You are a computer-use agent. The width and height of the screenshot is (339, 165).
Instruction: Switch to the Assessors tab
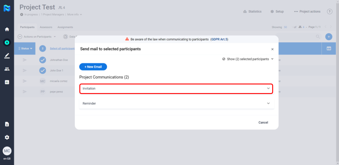[46, 27]
